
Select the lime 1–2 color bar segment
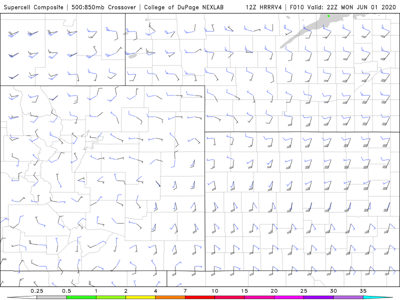(111, 297)
